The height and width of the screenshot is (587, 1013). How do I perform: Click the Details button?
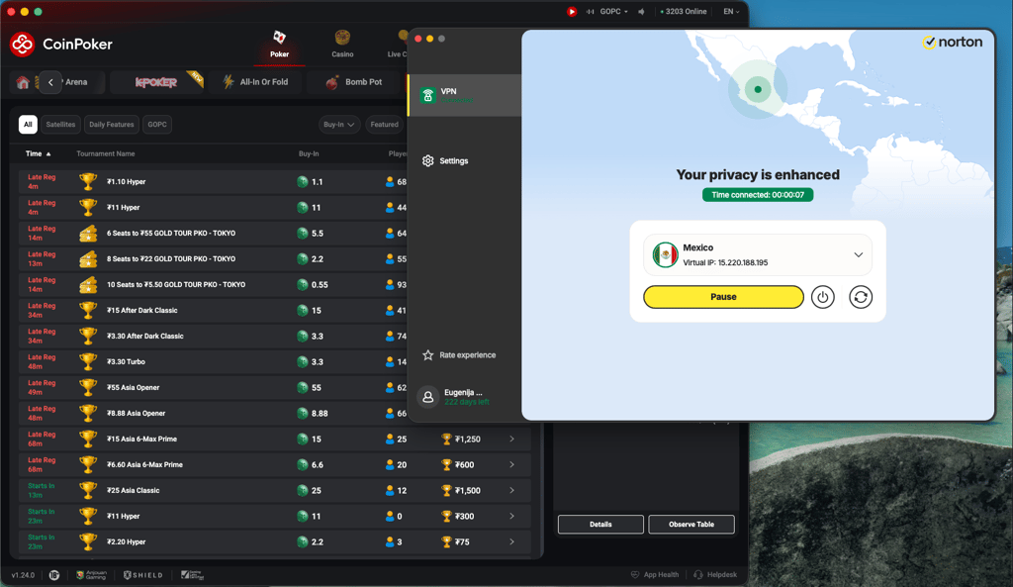(600, 525)
